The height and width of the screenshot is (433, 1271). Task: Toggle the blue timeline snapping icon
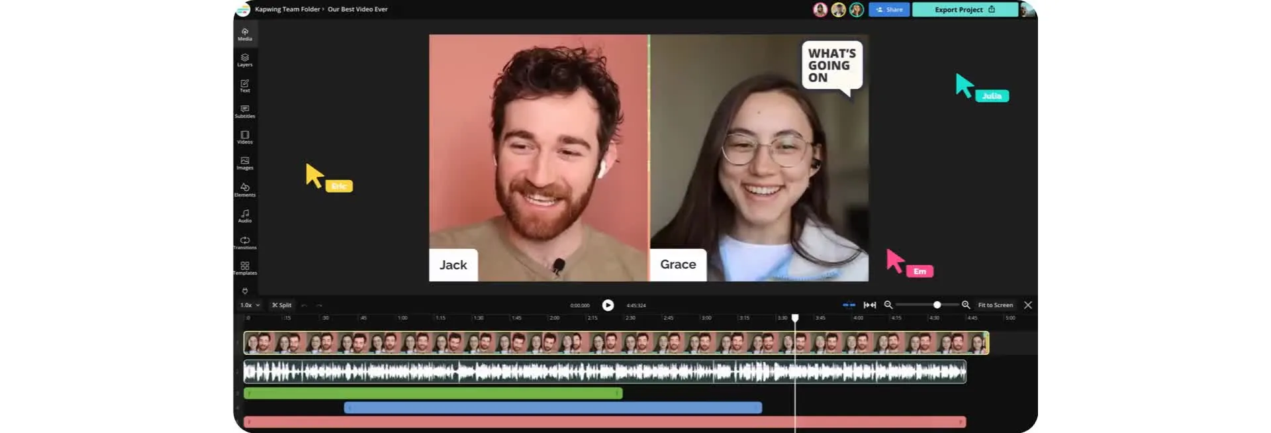(x=849, y=305)
